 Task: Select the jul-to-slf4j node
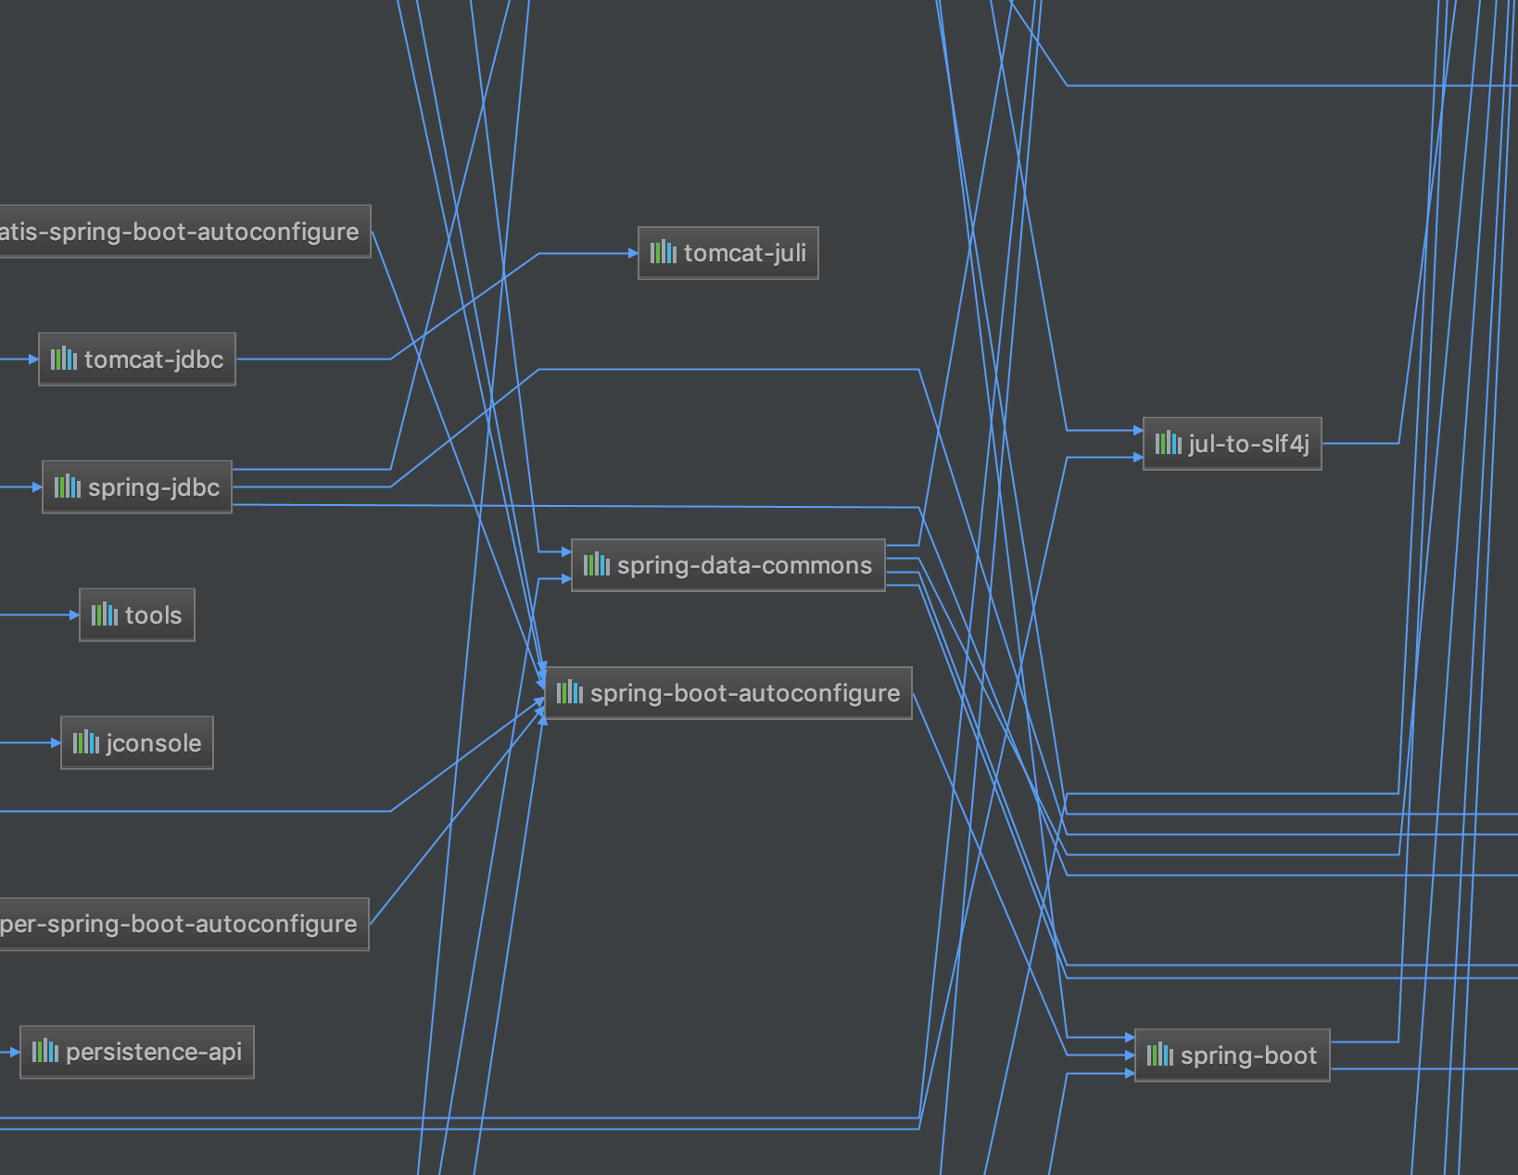click(1233, 444)
